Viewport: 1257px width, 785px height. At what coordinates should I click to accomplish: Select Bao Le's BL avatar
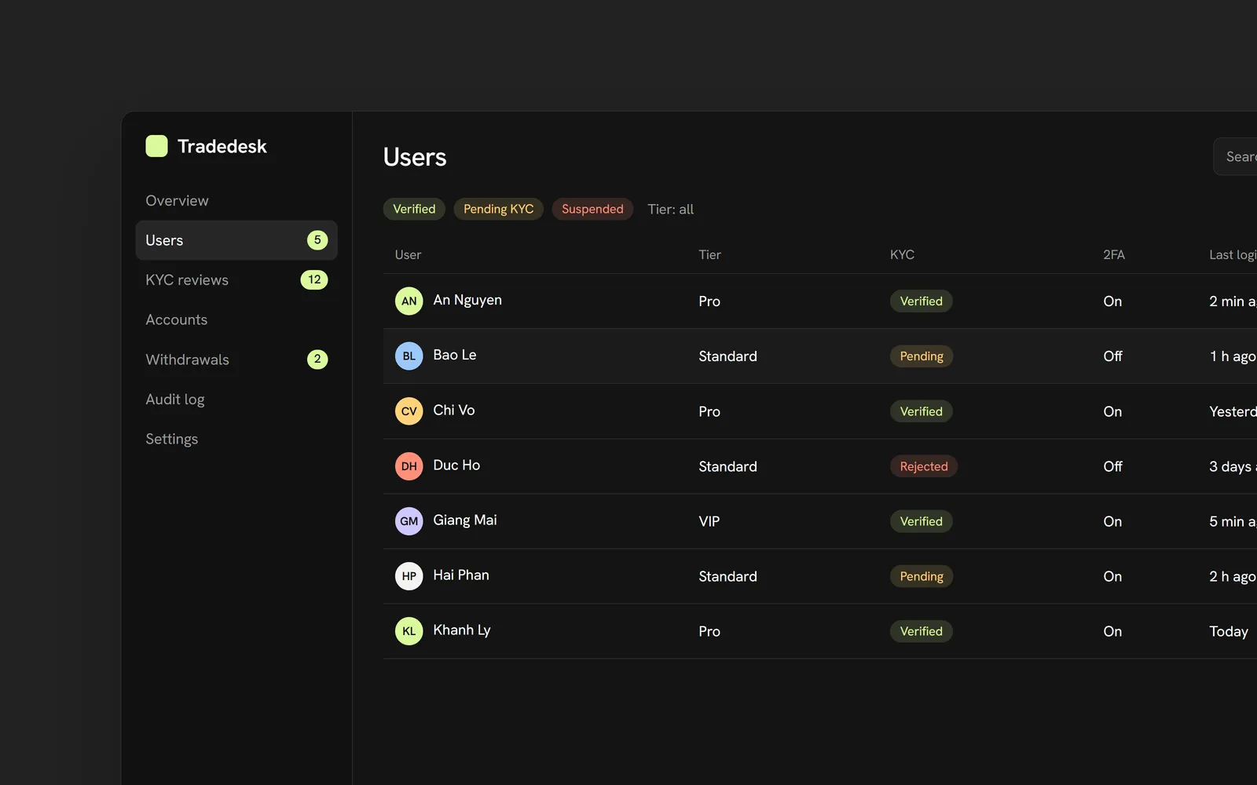pos(409,356)
